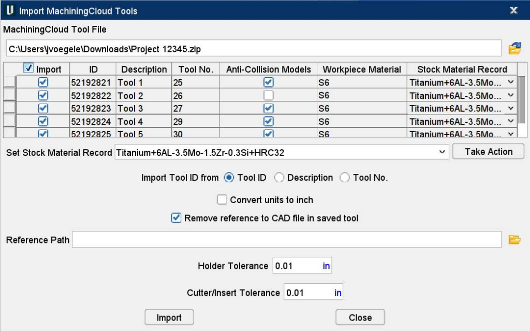530x332 pixels.
Task: Open Stock Material Record dropdown for Tool 3
Action: (511, 108)
